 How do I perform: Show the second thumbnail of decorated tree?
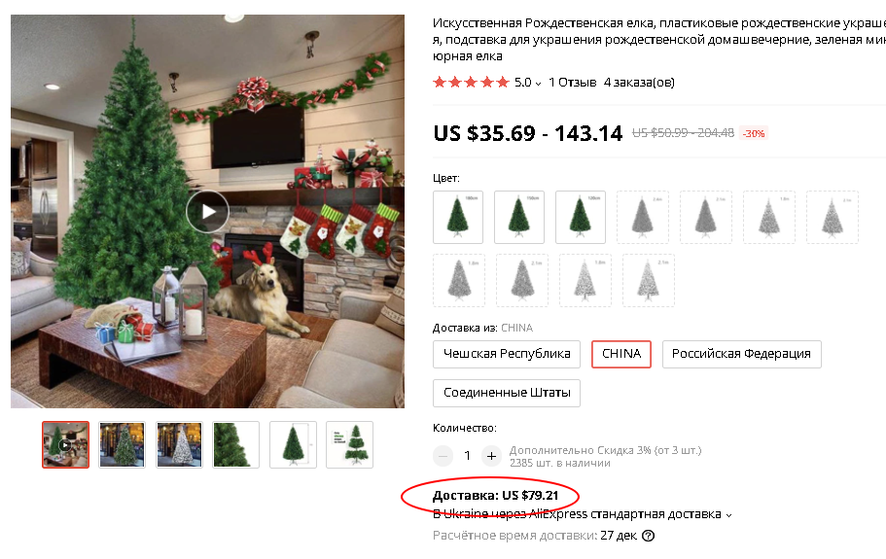click(122, 445)
